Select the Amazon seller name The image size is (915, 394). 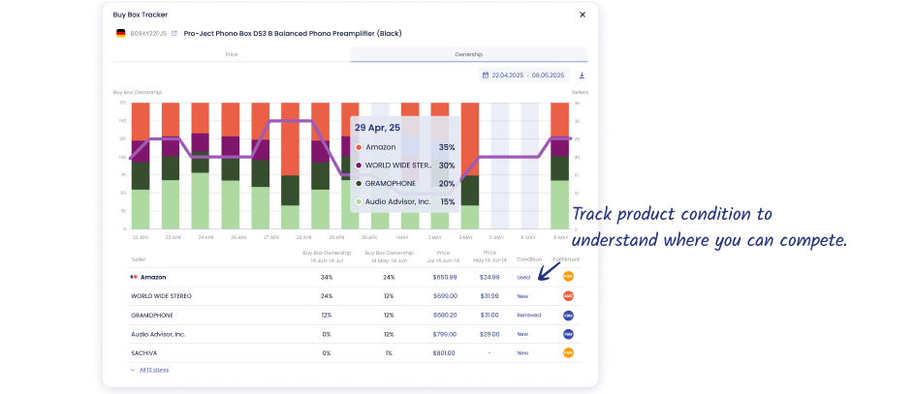pos(153,278)
